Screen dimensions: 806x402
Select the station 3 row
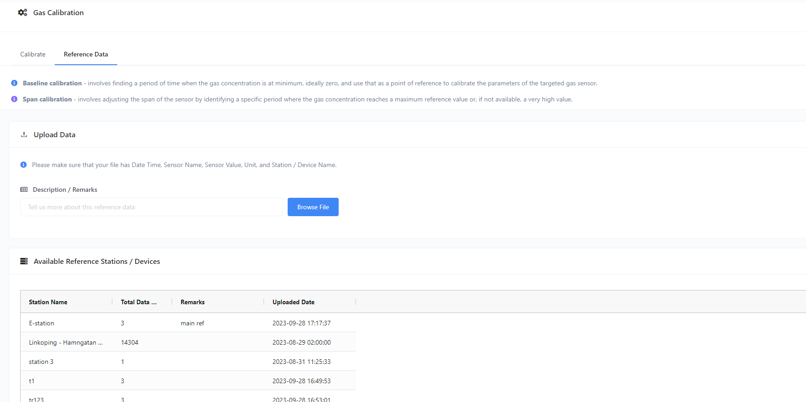(x=188, y=362)
